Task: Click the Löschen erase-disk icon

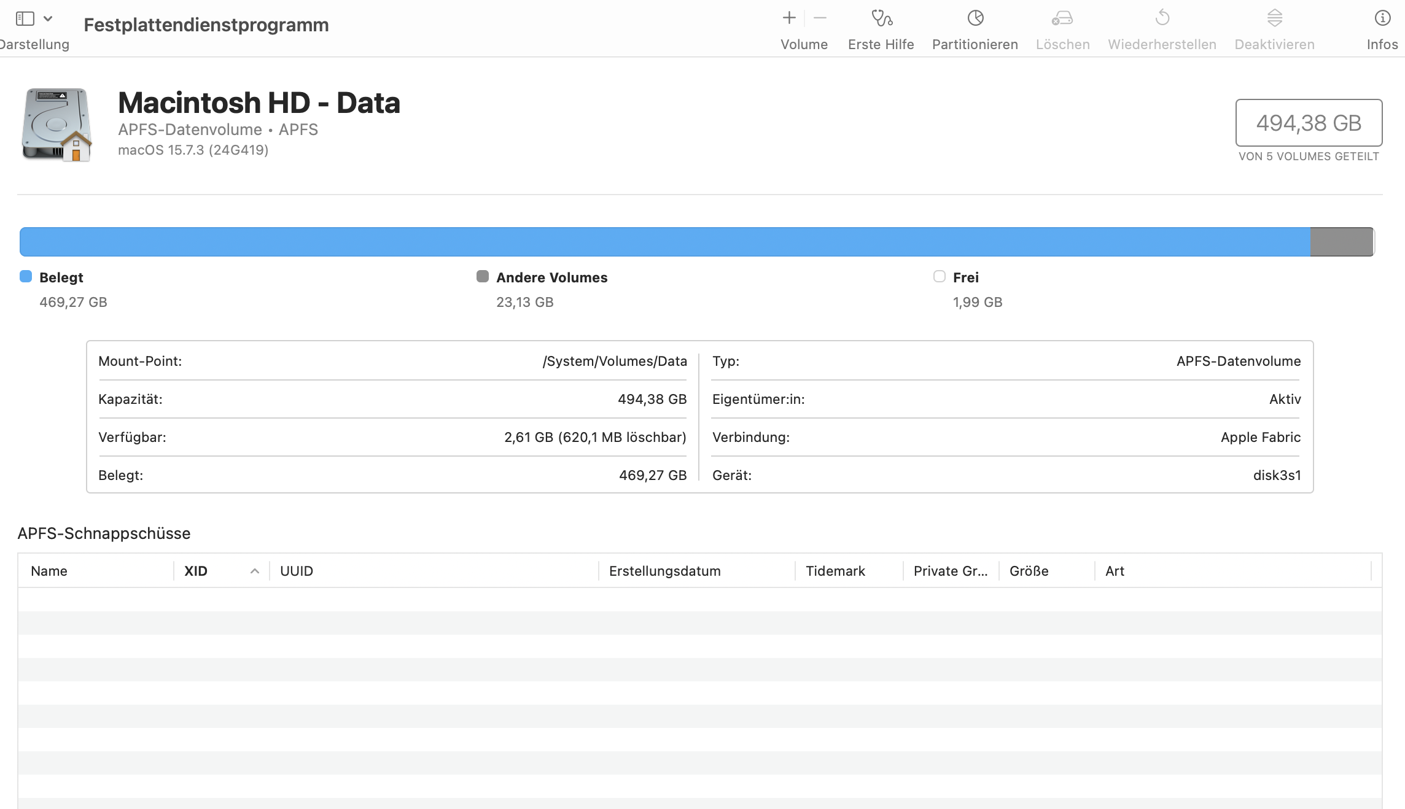Action: tap(1062, 18)
